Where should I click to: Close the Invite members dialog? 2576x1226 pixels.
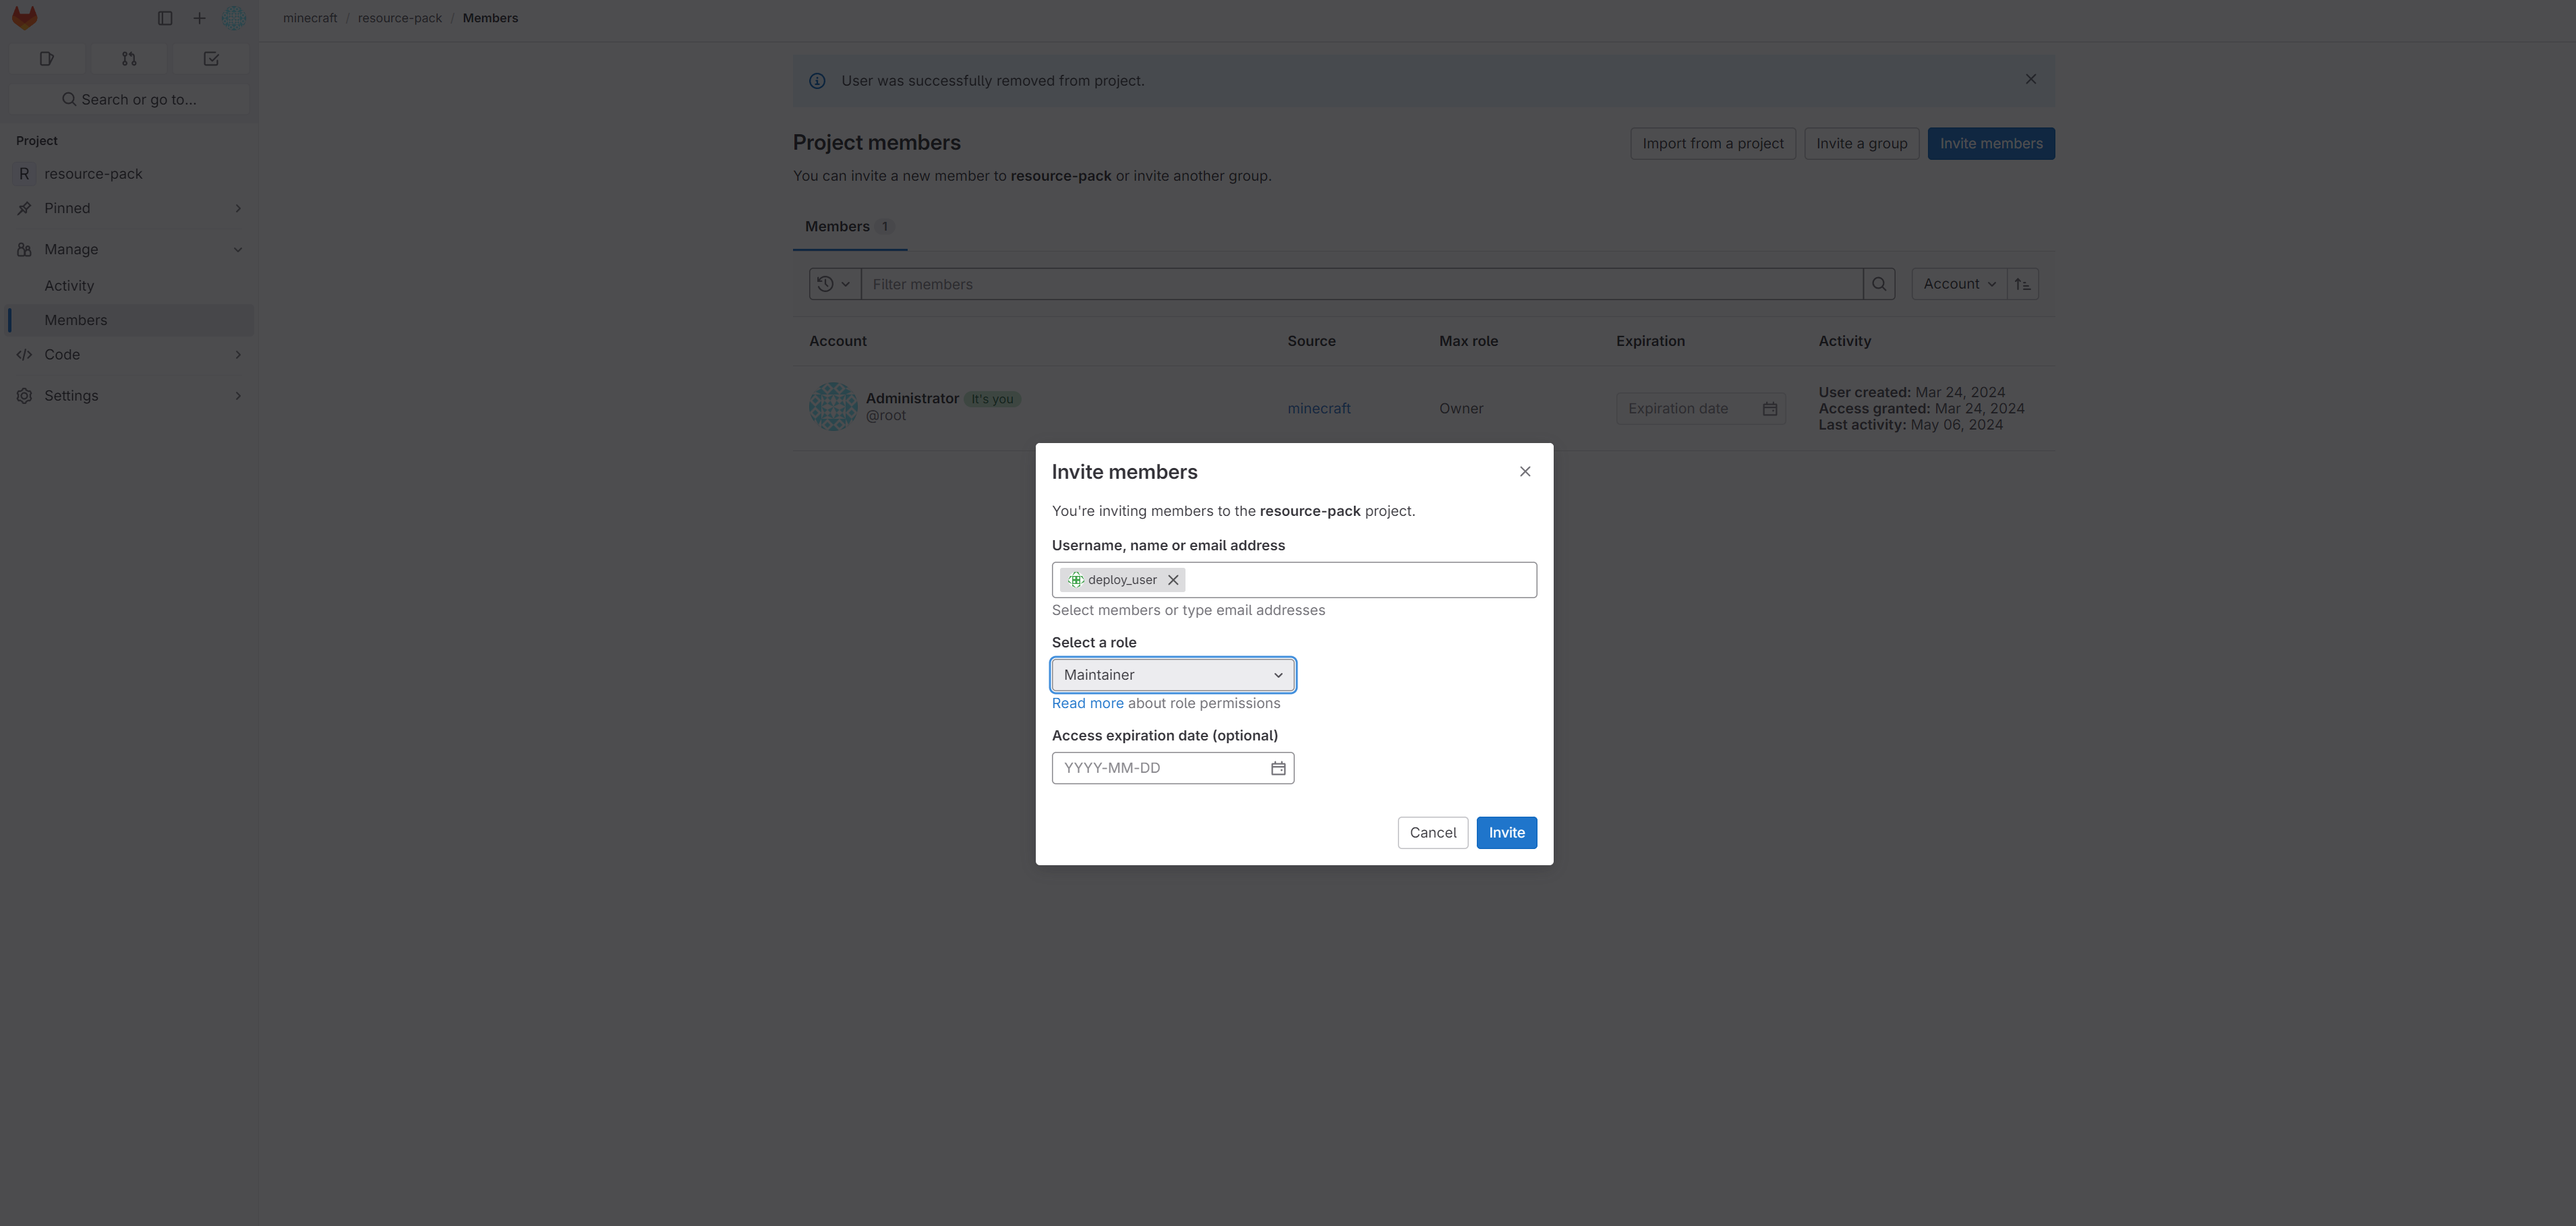pyautogui.click(x=1525, y=472)
